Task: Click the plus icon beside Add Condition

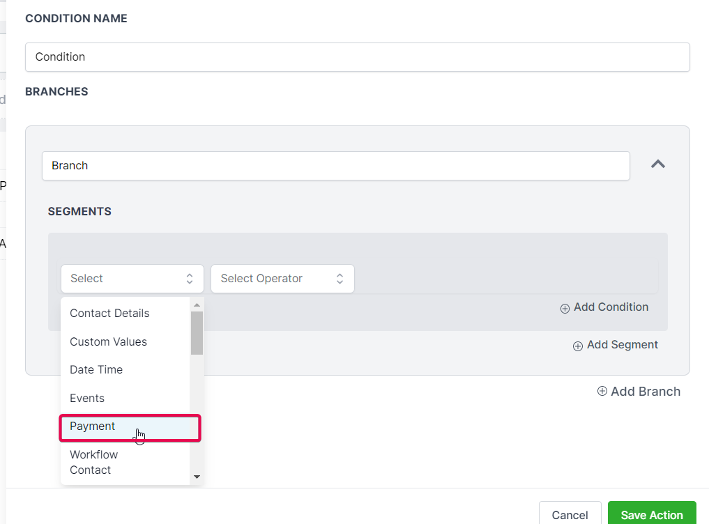Action: (x=565, y=308)
